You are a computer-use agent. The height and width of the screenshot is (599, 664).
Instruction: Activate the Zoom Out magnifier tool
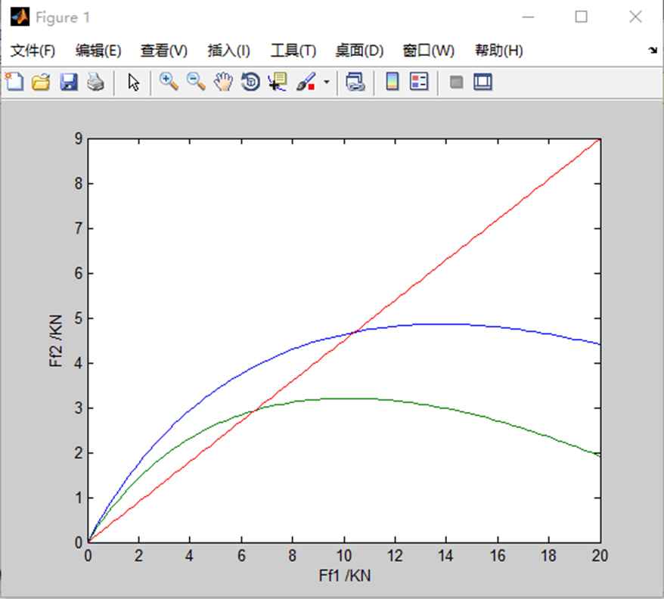pyautogui.click(x=196, y=82)
